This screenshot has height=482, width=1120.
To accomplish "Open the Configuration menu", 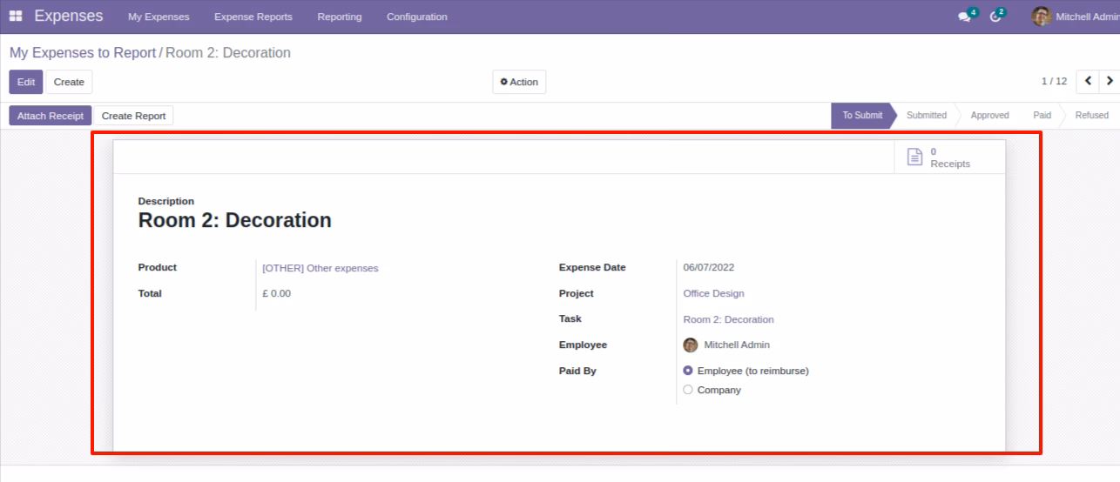I will (x=416, y=17).
